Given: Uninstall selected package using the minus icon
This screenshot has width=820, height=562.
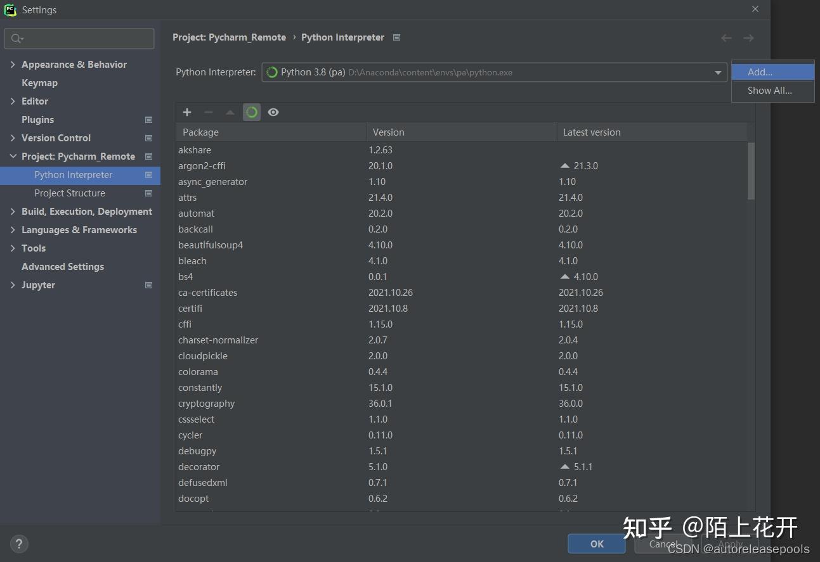Looking at the screenshot, I should [208, 112].
